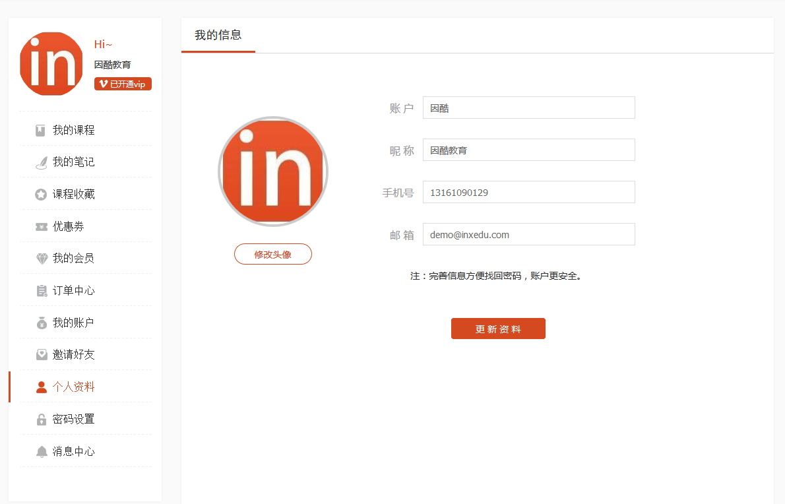785x504 pixels.
Task: Click the heart envelope icon for 邀请好友
Action: click(x=42, y=355)
